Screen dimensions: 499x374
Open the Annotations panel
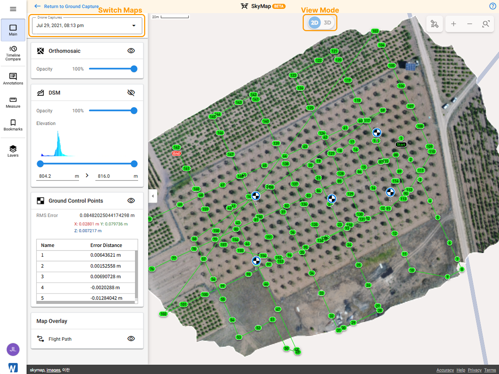13,79
